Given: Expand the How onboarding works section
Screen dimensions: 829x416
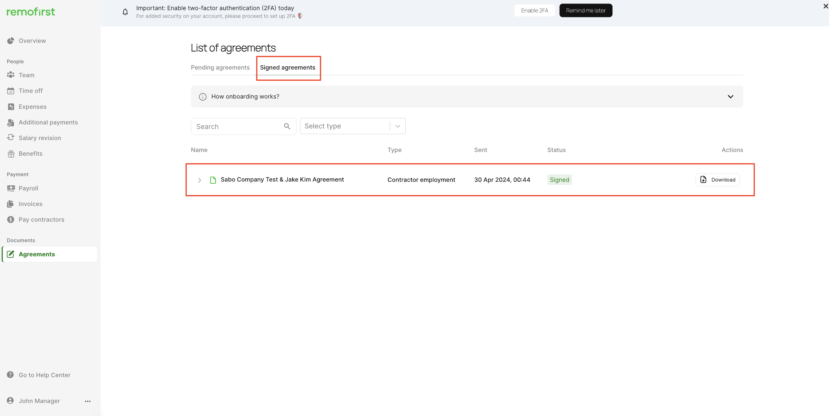Looking at the screenshot, I should pyautogui.click(x=730, y=97).
